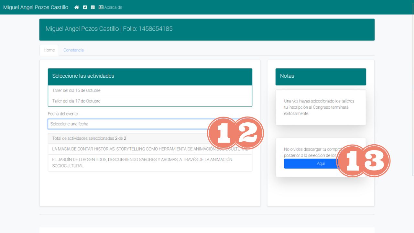Click the Notas panel header
Image resolution: width=414 pixels, height=233 pixels.
tap(321, 77)
